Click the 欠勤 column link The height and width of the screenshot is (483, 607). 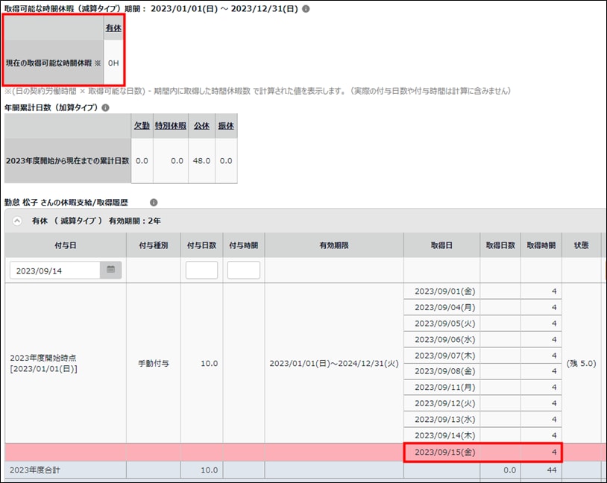click(x=142, y=126)
